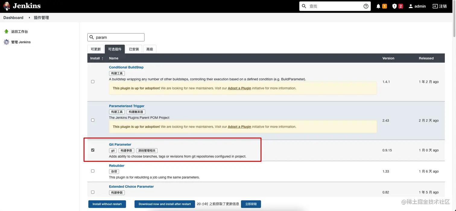Uncheck the Git Parameter install checkbox
This screenshot has width=456, height=211.
pos(93,150)
